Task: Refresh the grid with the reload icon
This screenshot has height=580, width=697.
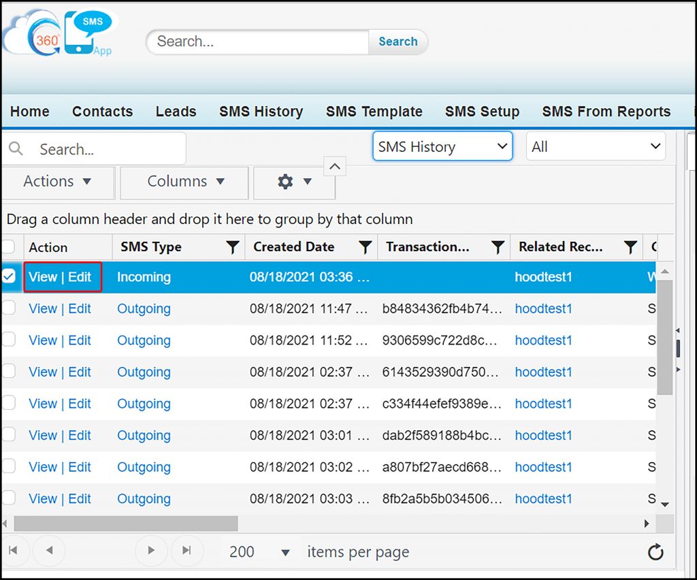Action: point(655,552)
